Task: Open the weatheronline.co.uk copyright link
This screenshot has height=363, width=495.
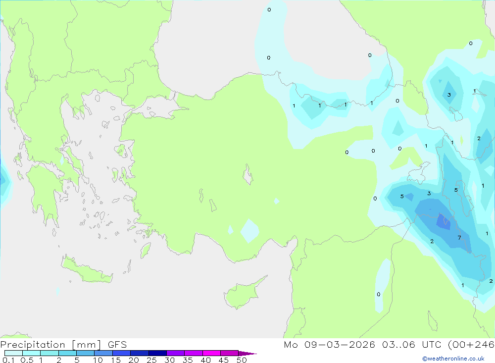Action: 453,359
